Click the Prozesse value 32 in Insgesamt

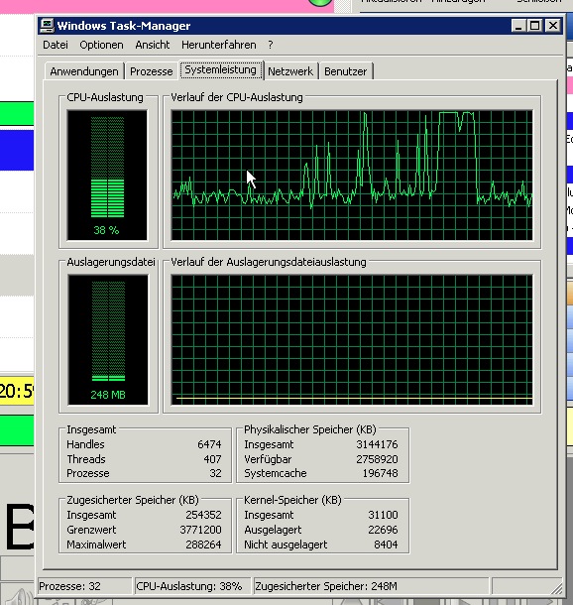(215, 473)
